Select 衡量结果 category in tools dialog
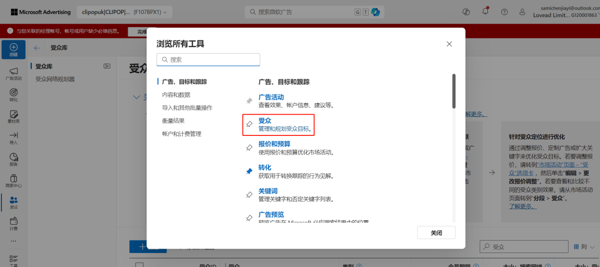 point(173,121)
